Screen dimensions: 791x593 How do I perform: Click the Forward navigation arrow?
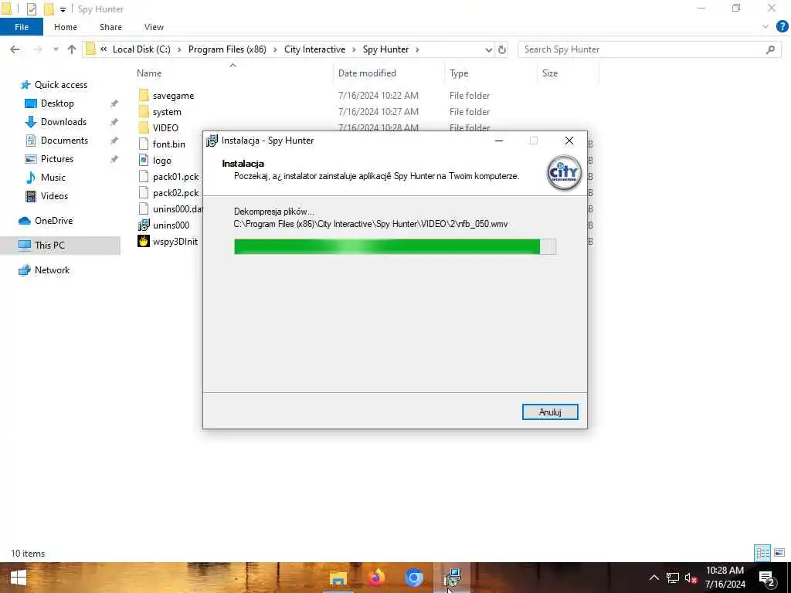click(38, 49)
